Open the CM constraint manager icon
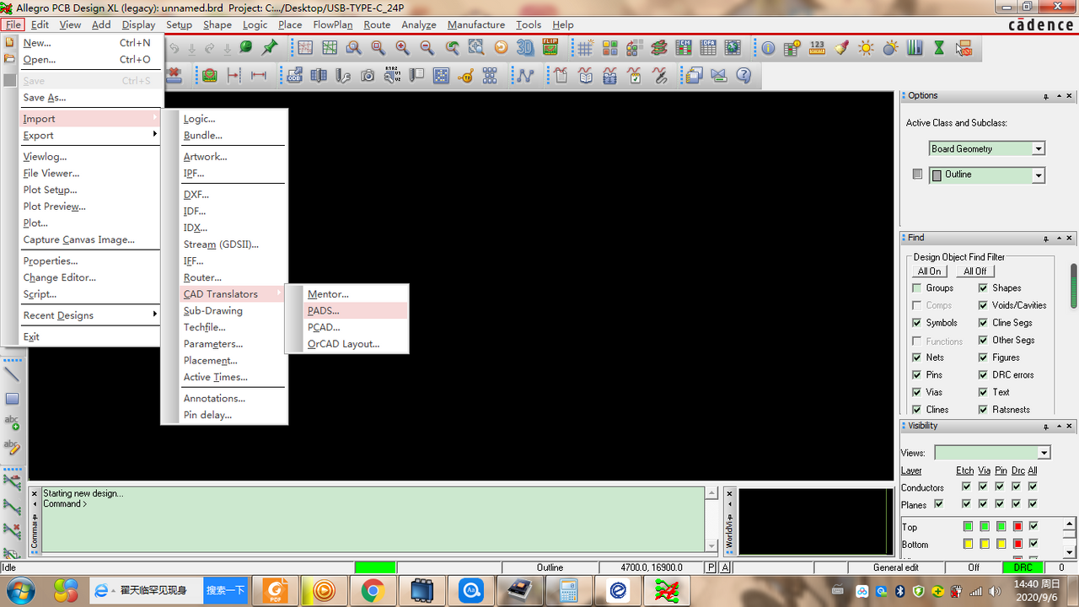 tap(684, 48)
